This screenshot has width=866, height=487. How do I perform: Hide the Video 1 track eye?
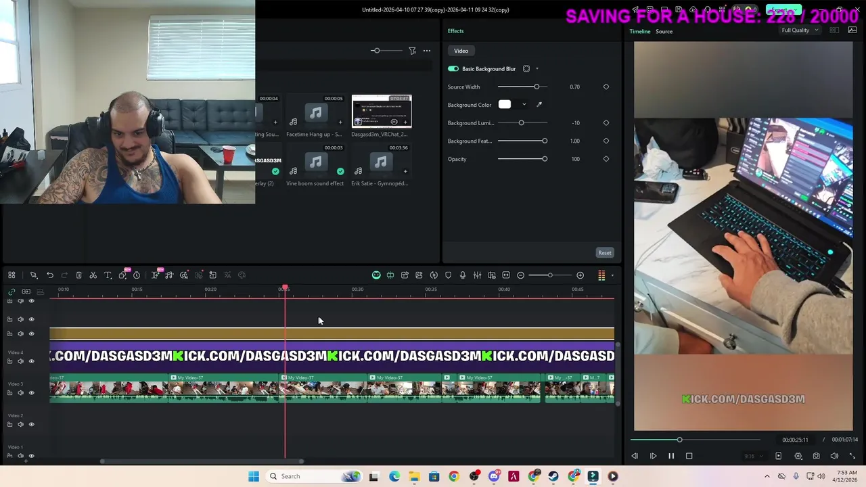tap(31, 456)
